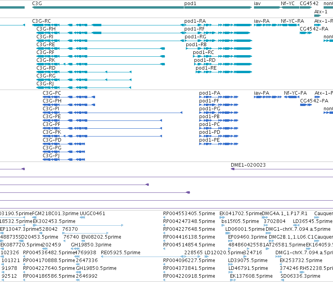This screenshot has width=333, height=282.
Task: Click EST EK253732.5prime
Action: point(301,260)
